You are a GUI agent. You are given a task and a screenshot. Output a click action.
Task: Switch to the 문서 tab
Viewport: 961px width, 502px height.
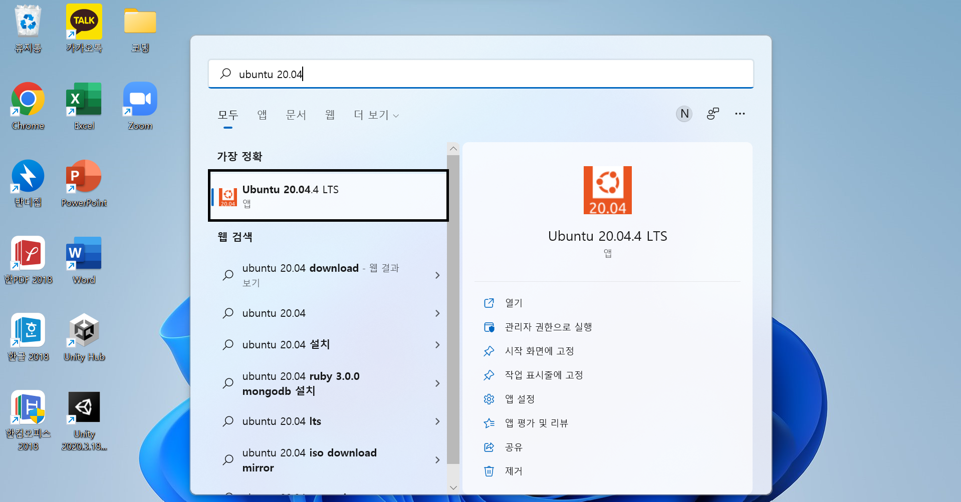[x=296, y=115]
